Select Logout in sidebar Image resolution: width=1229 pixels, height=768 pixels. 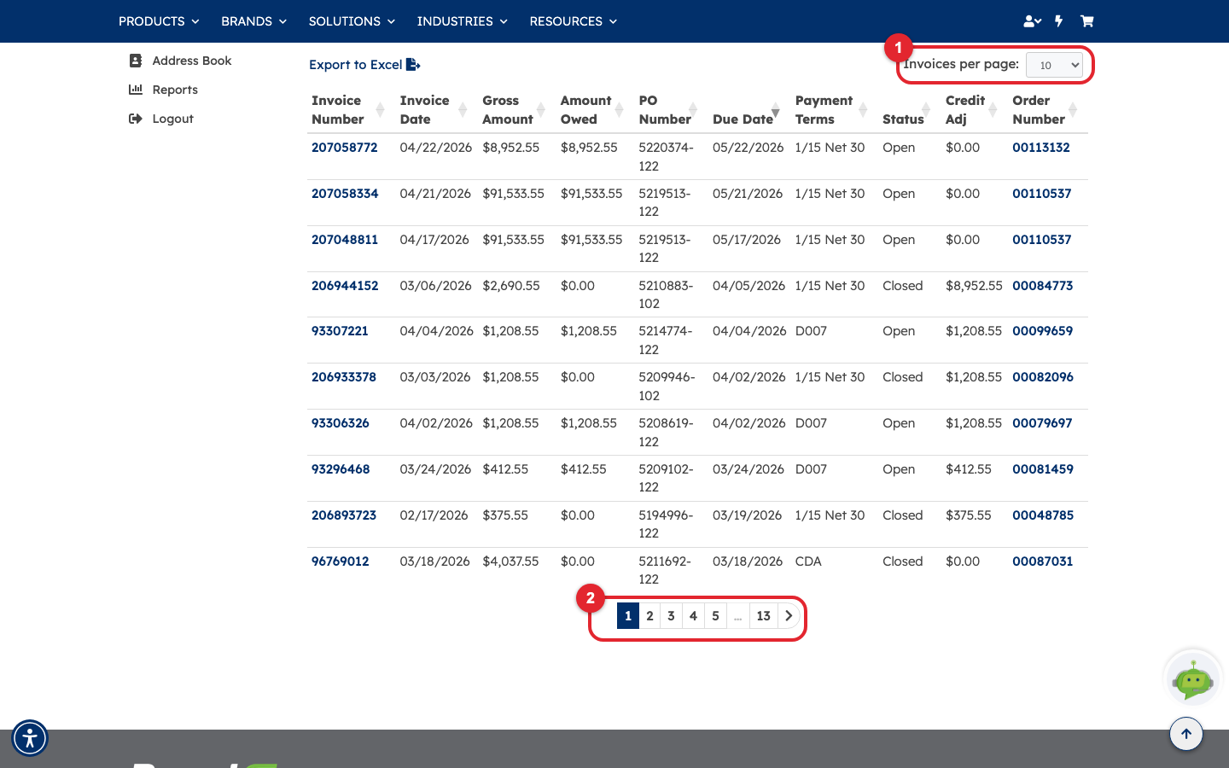161,119
